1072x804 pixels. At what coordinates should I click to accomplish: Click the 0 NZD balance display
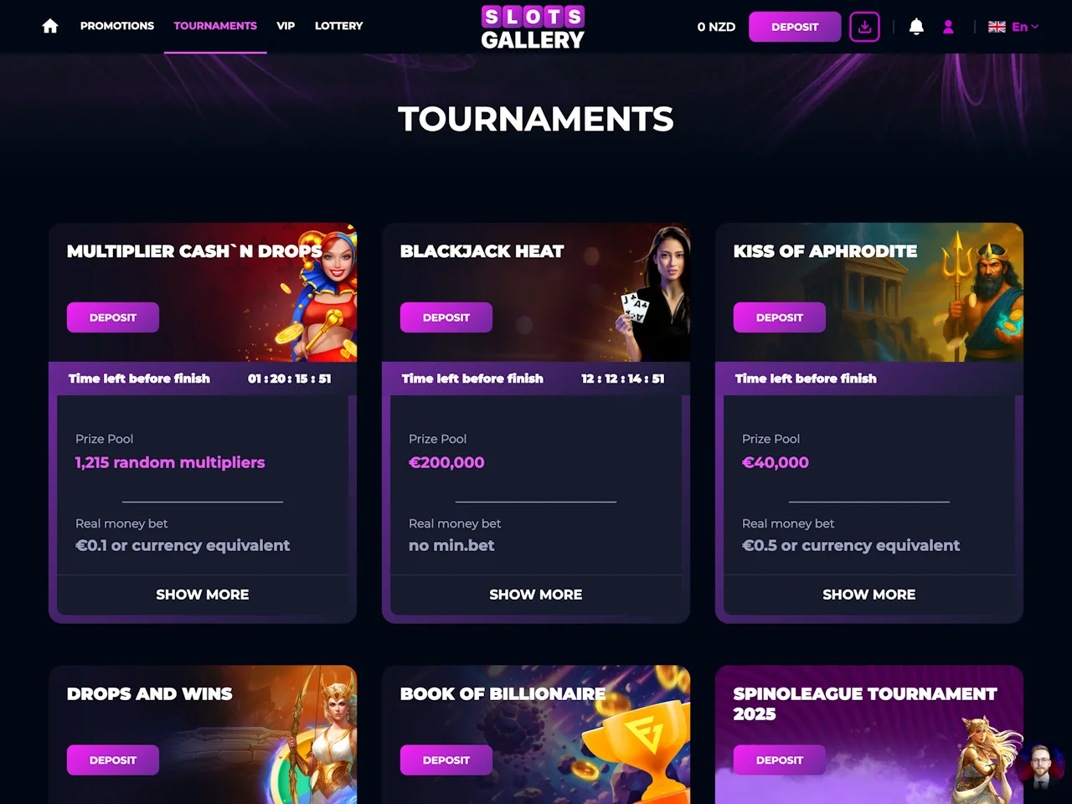[716, 27]
